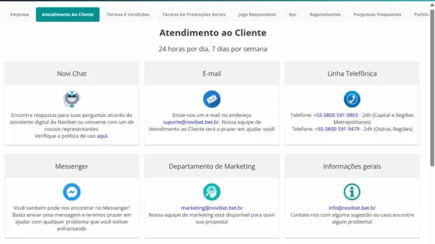Click the telephone handset icon
435x244 pixels.
pyautogui.click(x=352, y=99)
